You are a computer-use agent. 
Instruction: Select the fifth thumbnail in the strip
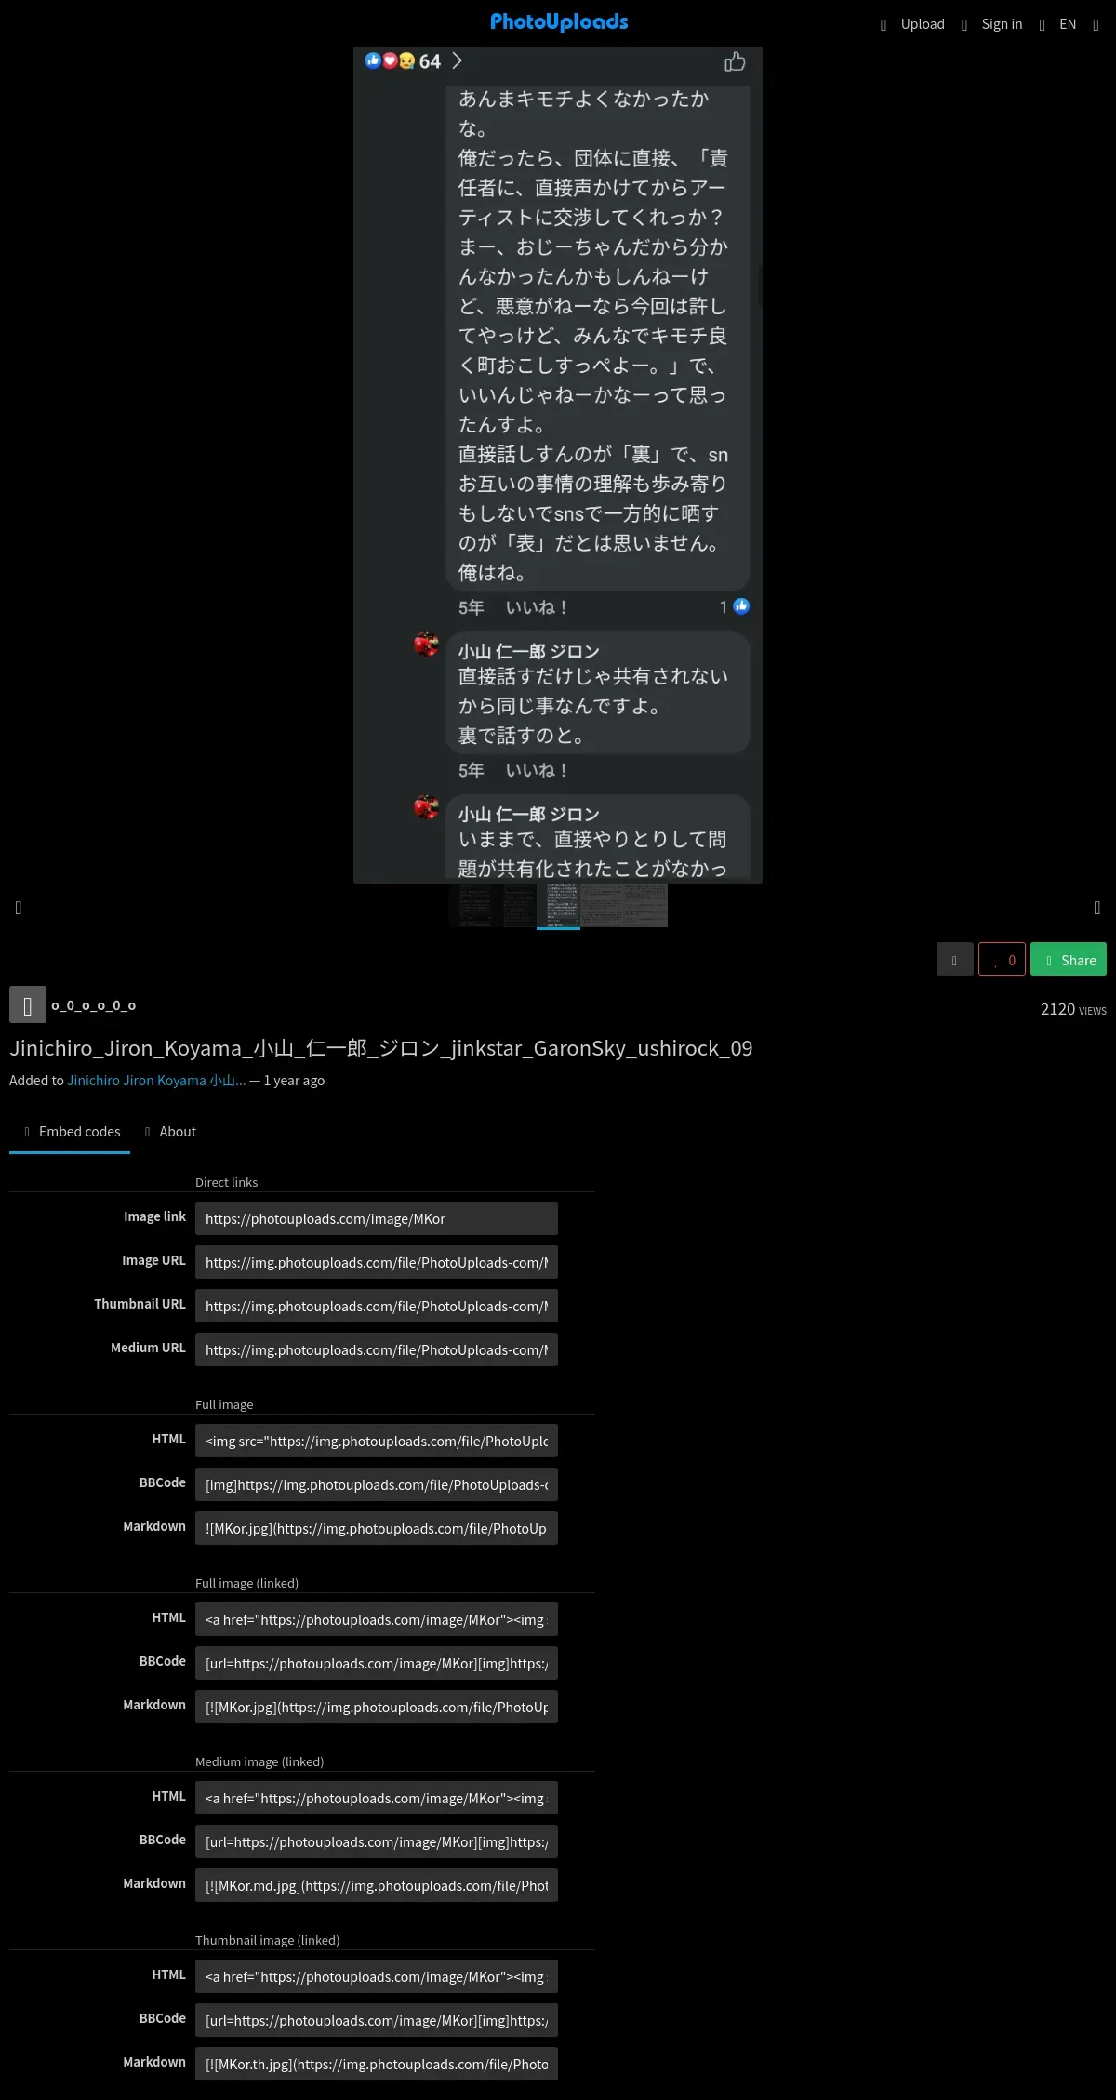645,906
